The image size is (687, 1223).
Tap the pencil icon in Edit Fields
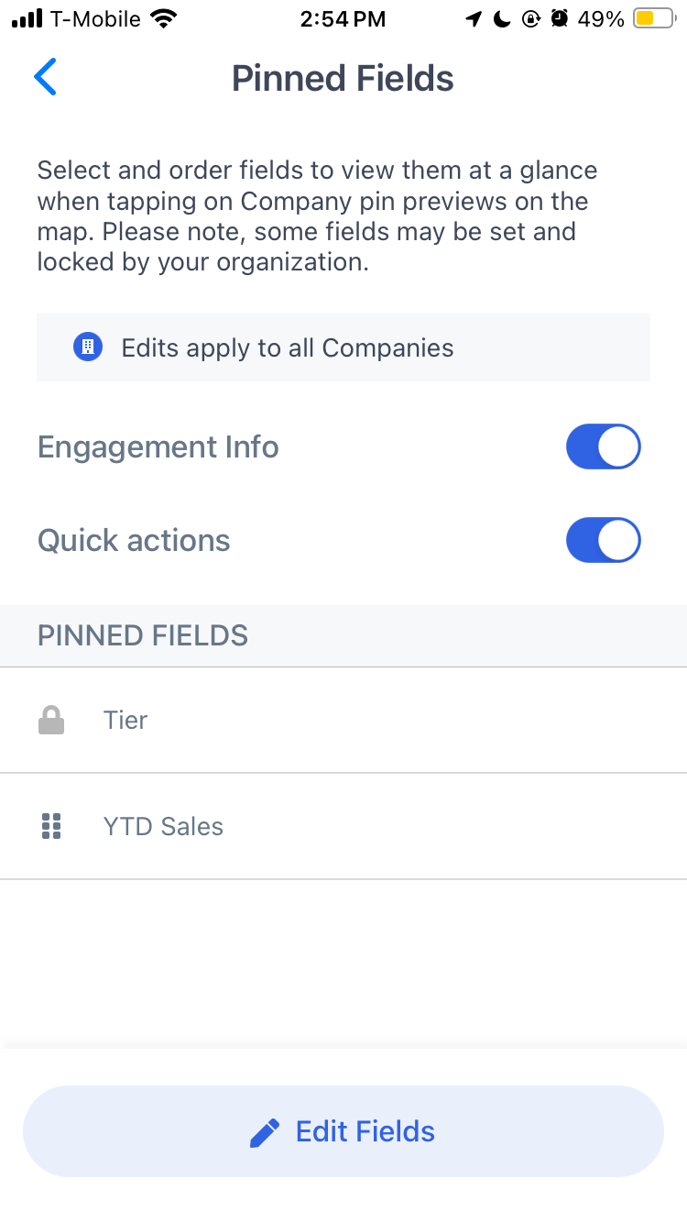pyautogui.click(x=265, y=1133)
